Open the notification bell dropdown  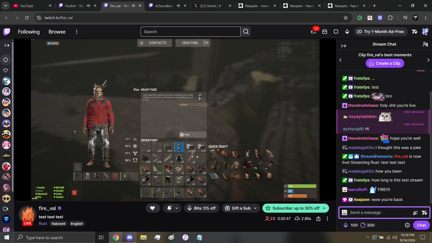pos(172,208)
